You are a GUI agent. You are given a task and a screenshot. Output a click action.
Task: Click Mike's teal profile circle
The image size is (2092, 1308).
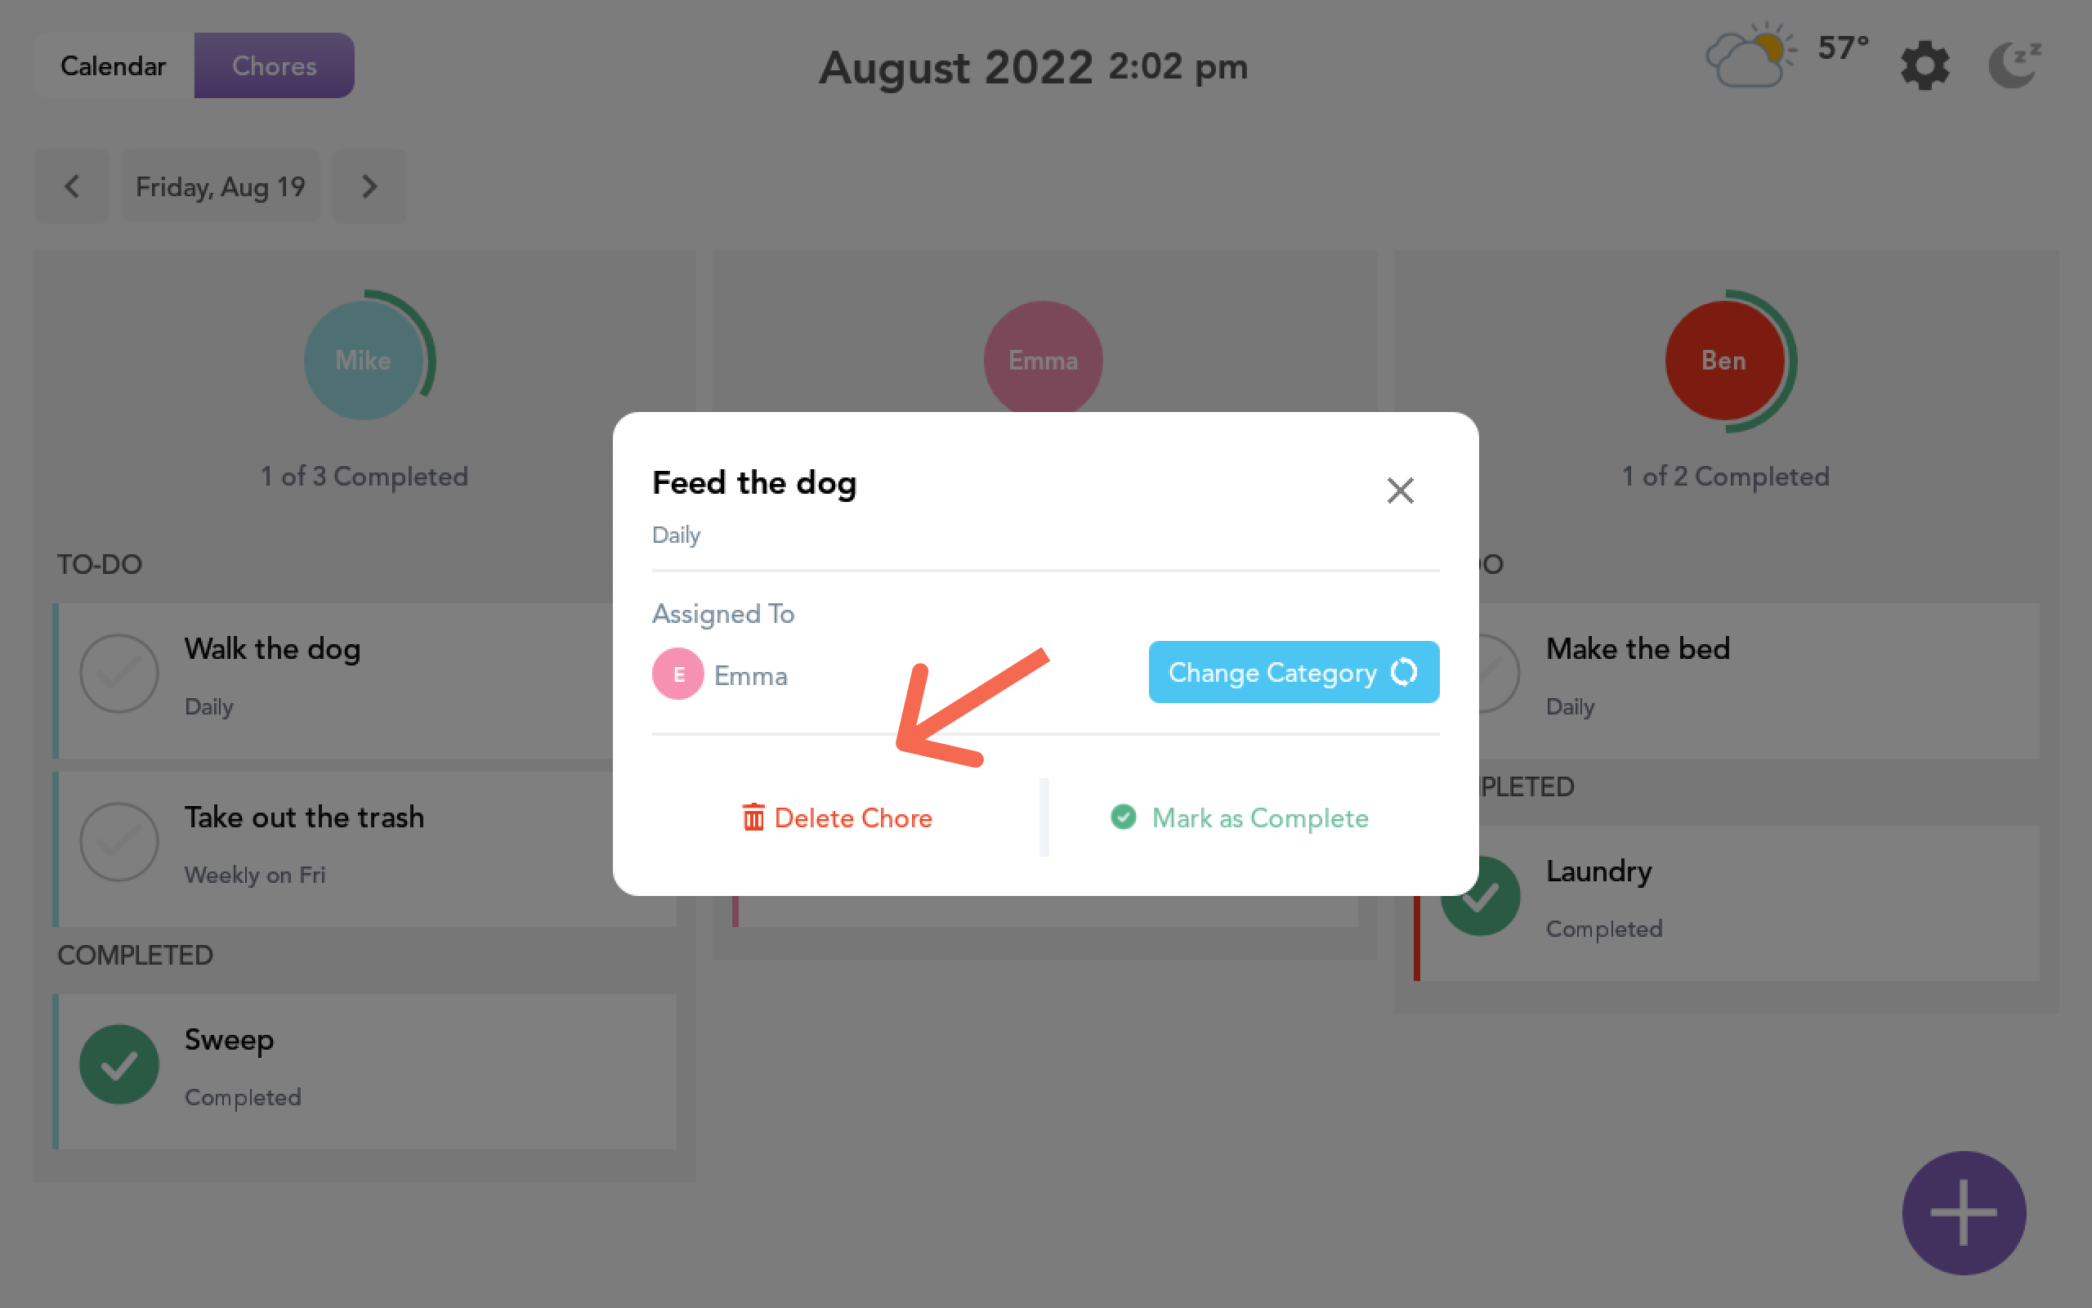(363, 361)
